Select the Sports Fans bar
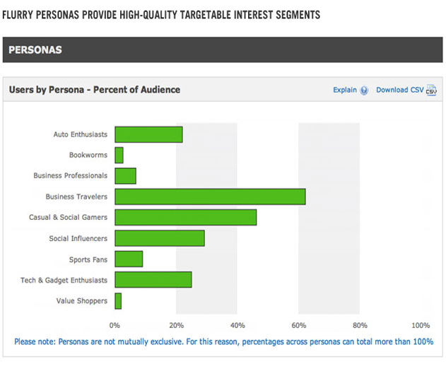Screen dimensions: 446x369 click(129, 259)
